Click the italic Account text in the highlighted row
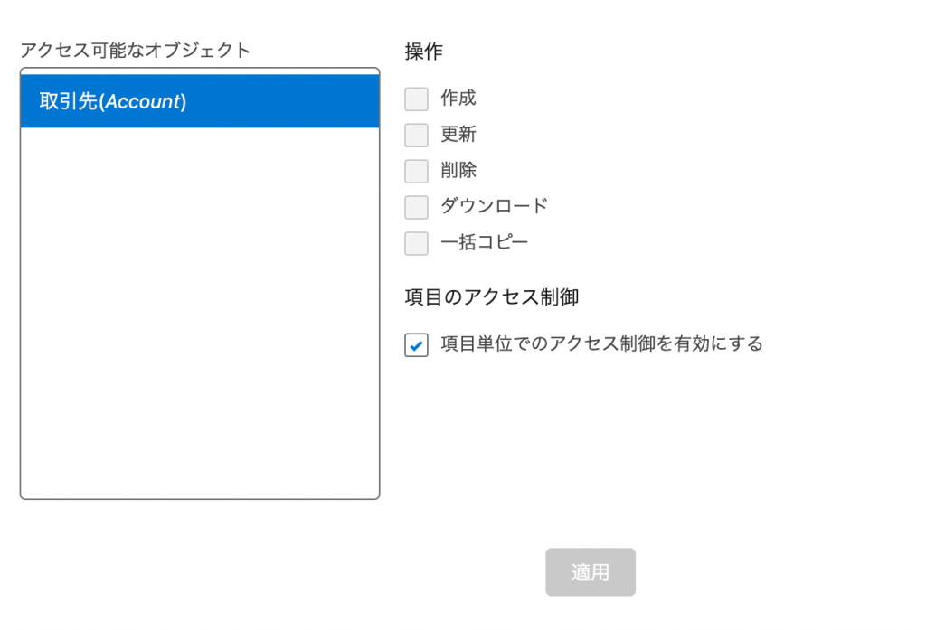This screenshot has width=926, height=630. click(144, 101)
